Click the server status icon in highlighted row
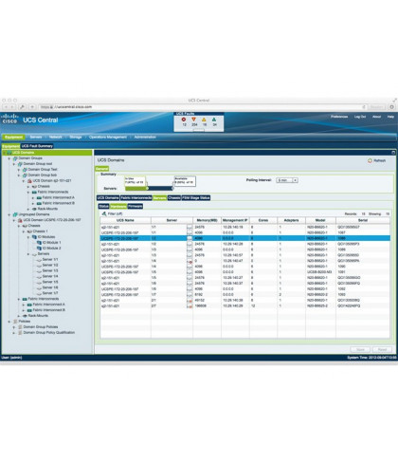The image size is (398, 462). (190, 238)
